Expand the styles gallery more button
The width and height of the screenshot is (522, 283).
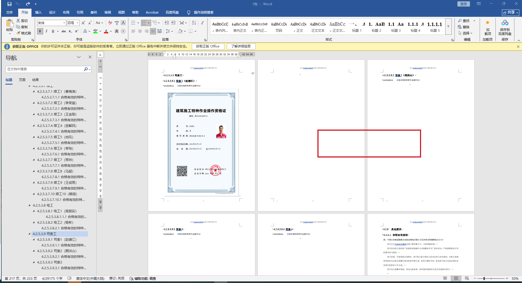click(x=448, y=27)
